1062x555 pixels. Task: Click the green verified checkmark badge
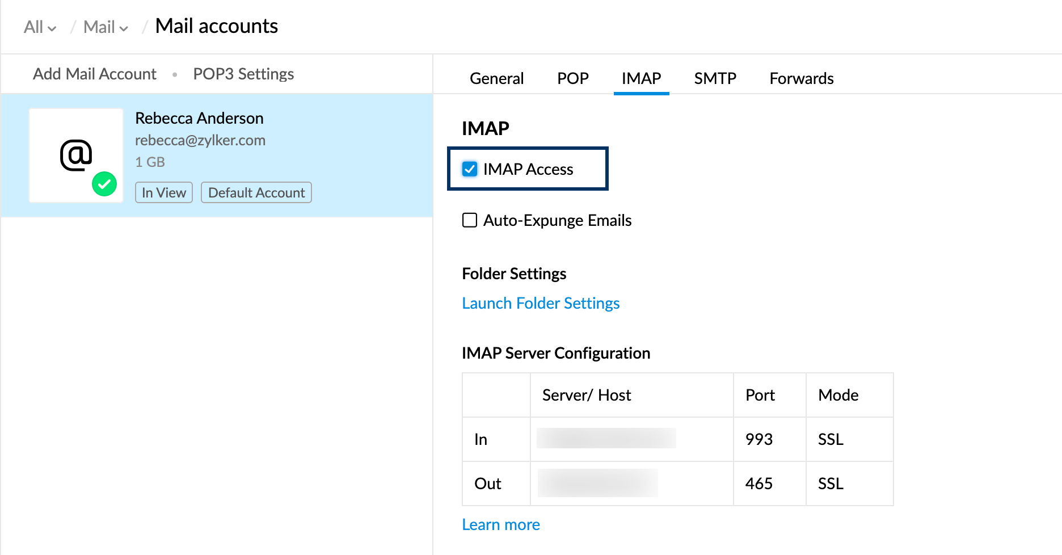point(104,184)
